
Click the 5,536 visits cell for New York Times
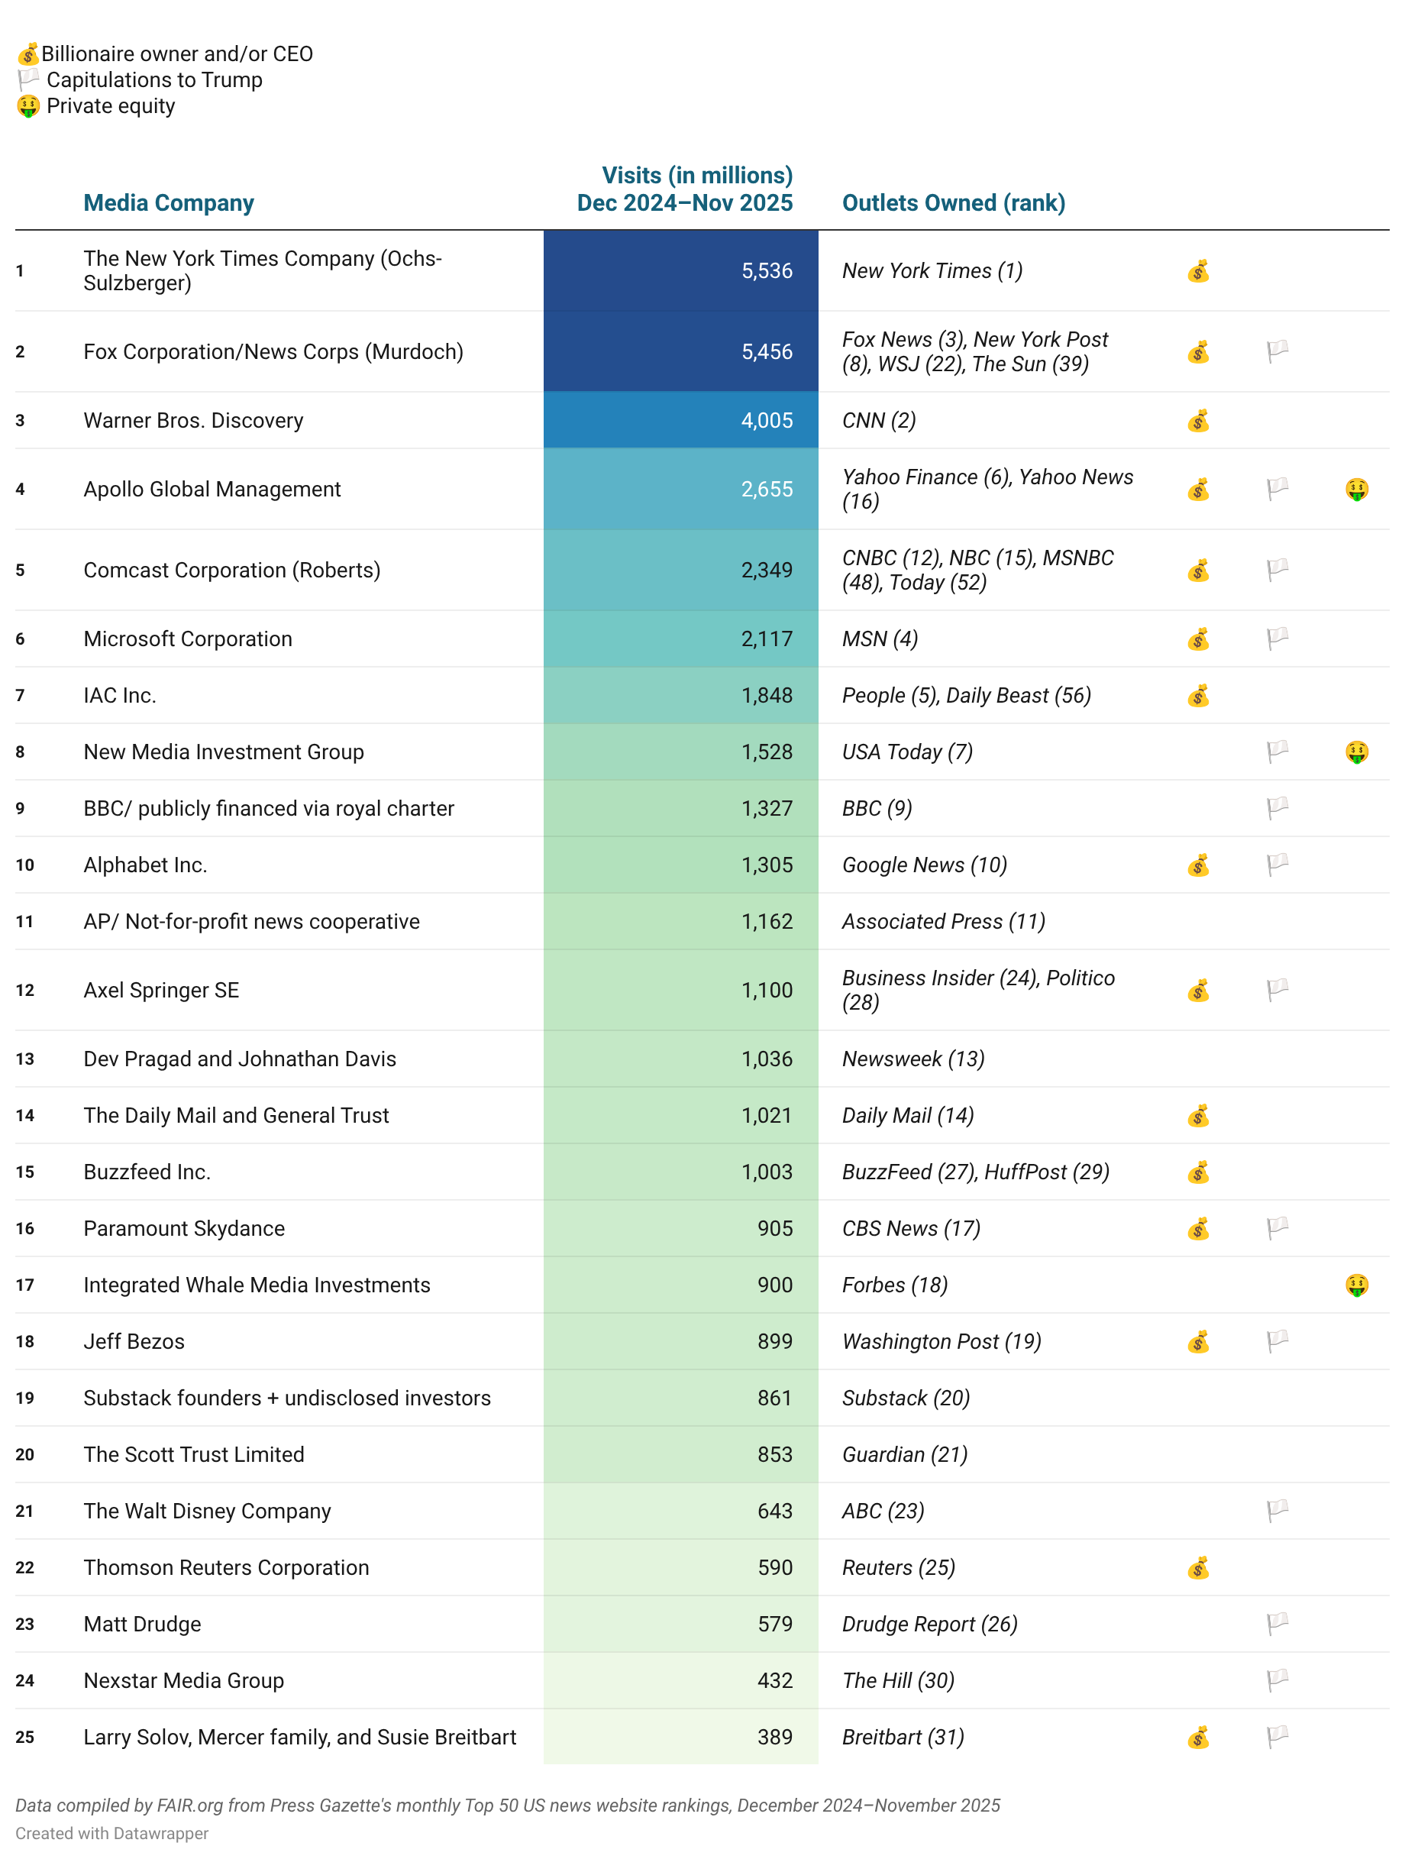[766, 271]
